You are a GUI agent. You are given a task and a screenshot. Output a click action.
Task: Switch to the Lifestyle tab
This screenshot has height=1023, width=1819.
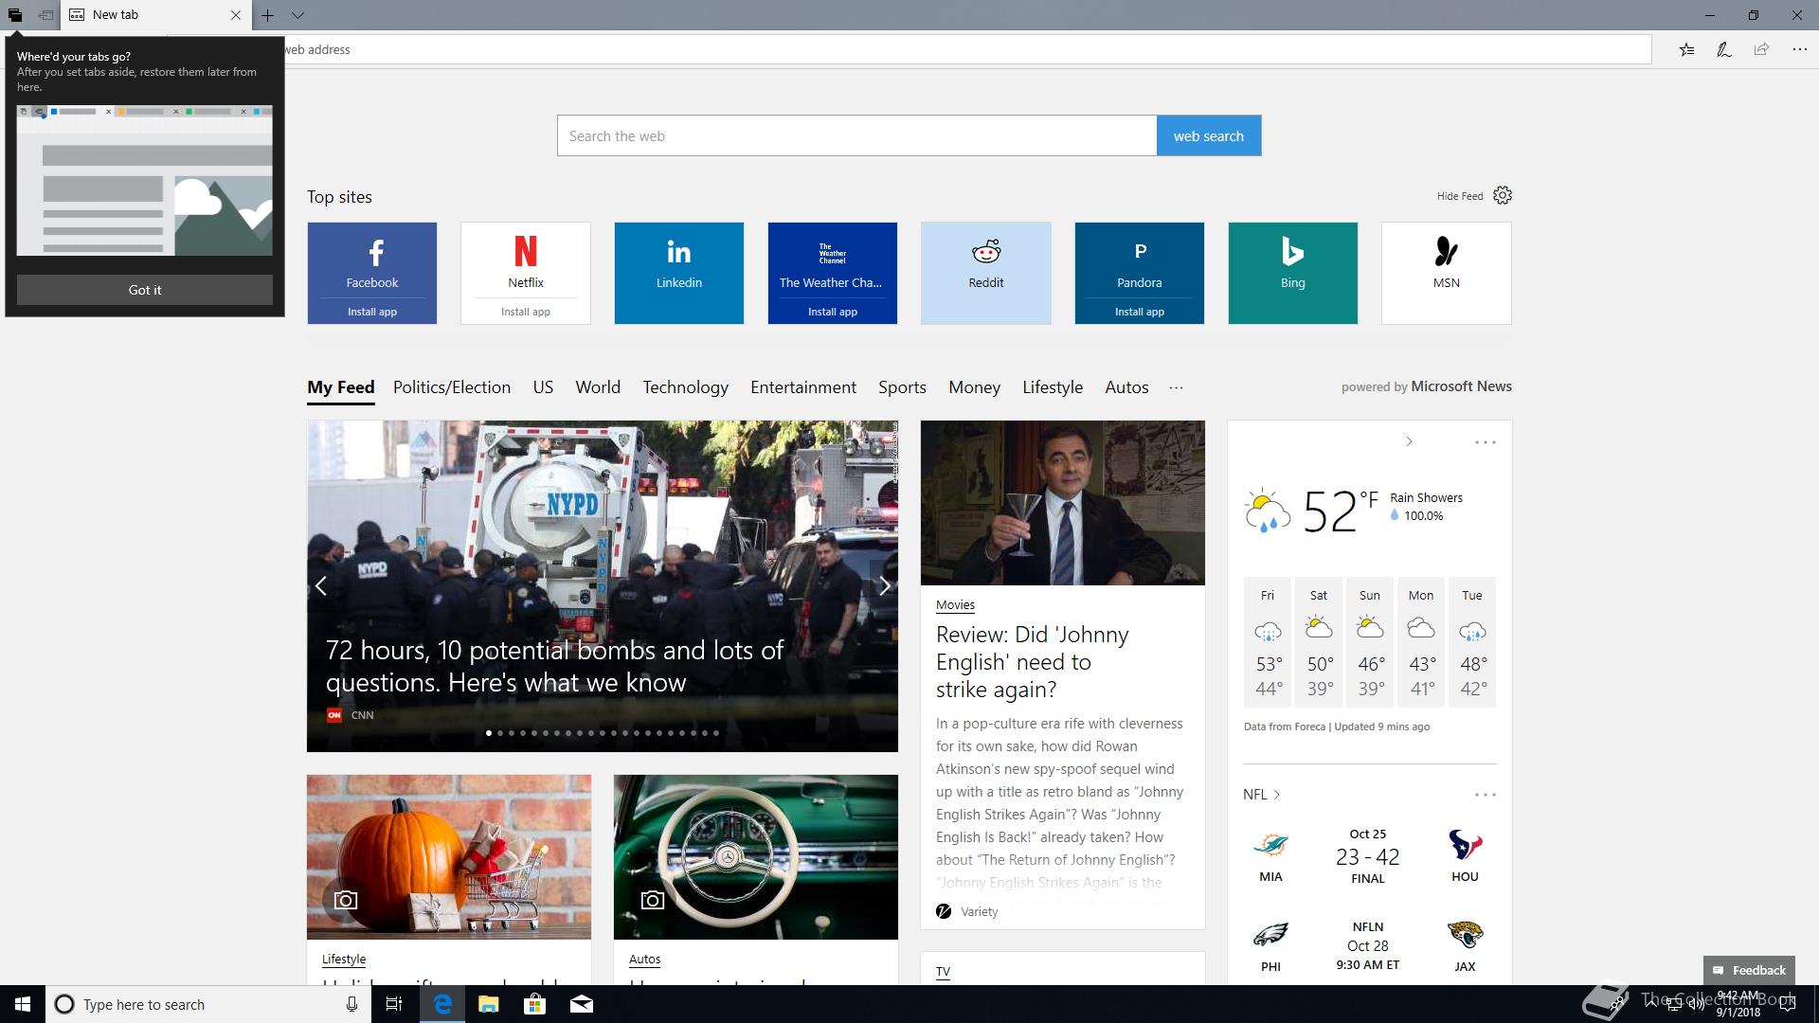[1053, 387]
